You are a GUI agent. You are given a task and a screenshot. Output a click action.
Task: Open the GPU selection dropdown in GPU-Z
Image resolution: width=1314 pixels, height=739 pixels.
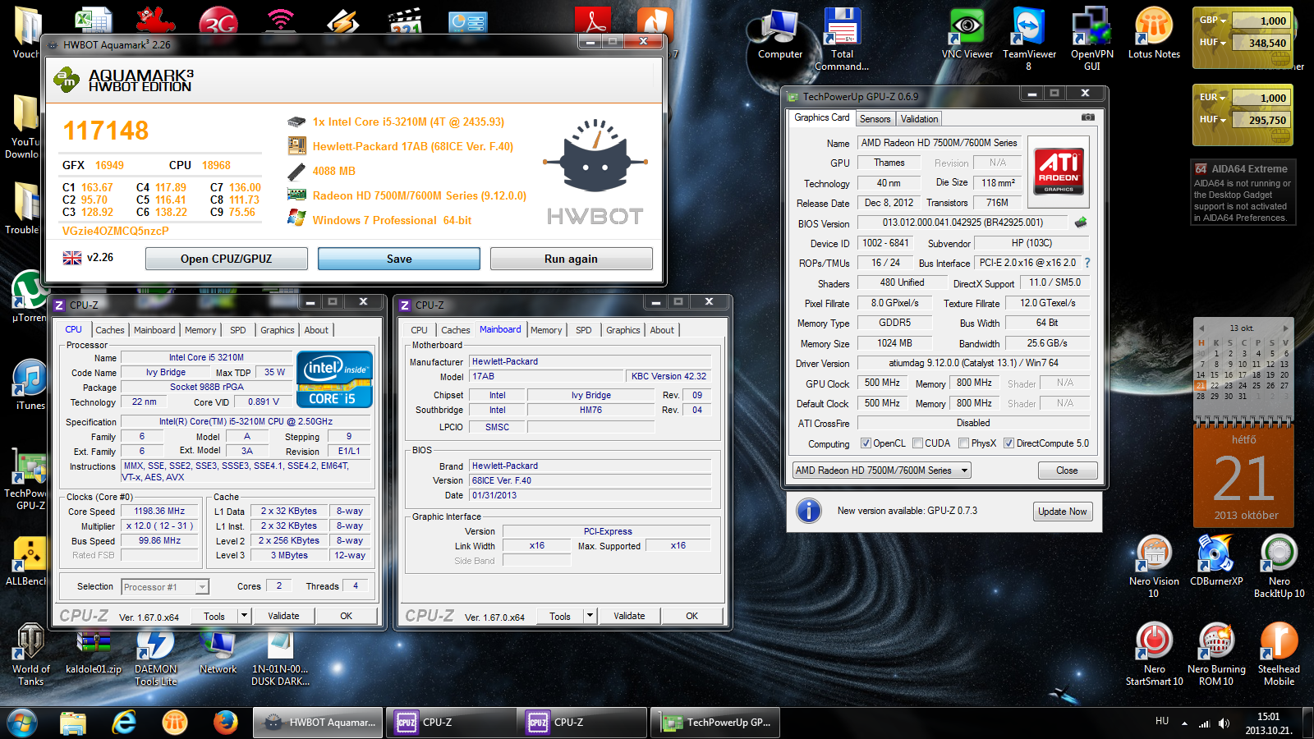(881, 470)
